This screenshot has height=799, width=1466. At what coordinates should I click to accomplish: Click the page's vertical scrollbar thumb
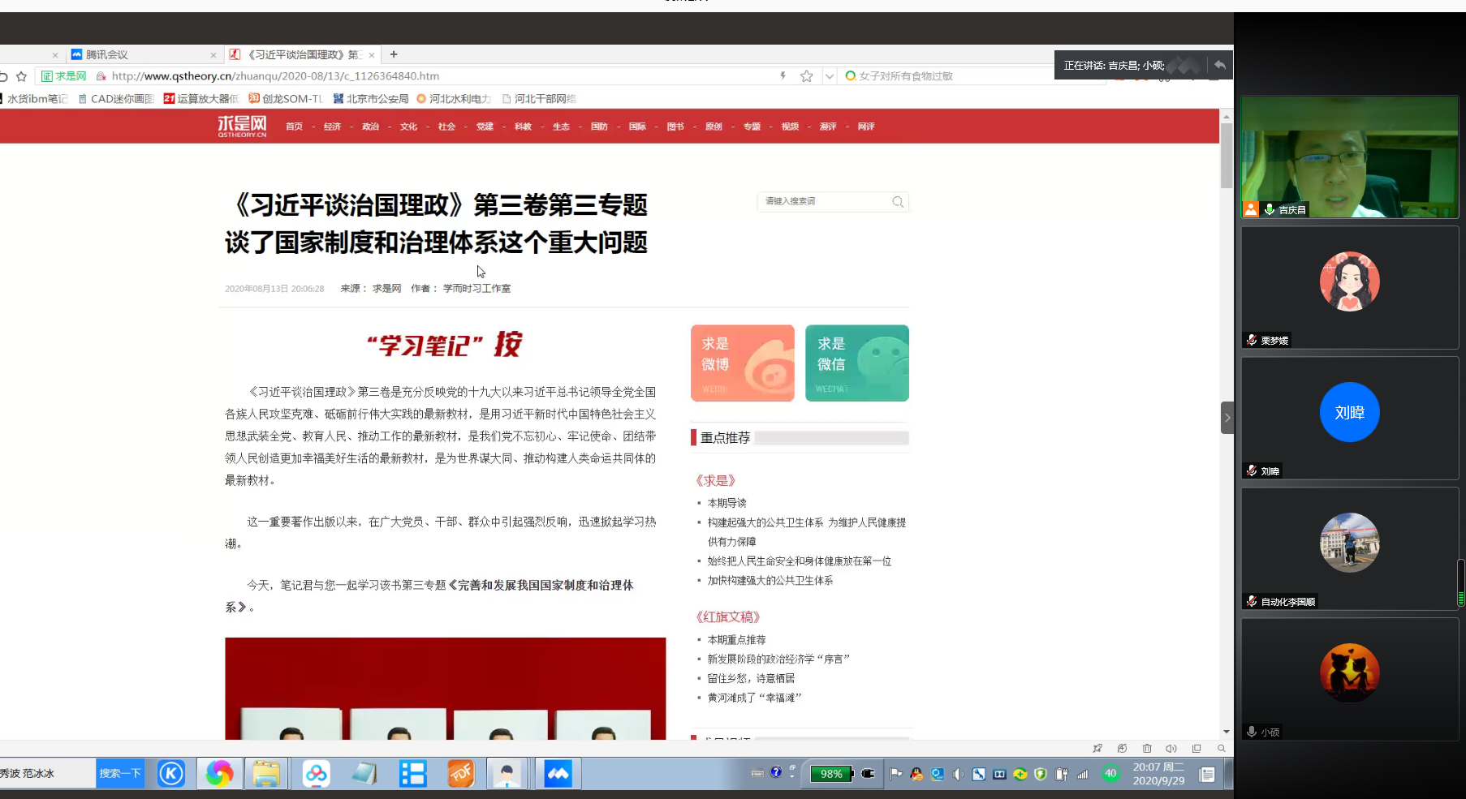pyautogui.click(x=1226, y=156)
